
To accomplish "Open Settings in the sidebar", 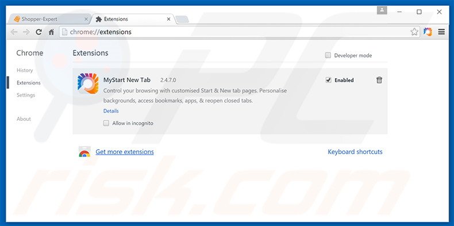I will 26,95.
